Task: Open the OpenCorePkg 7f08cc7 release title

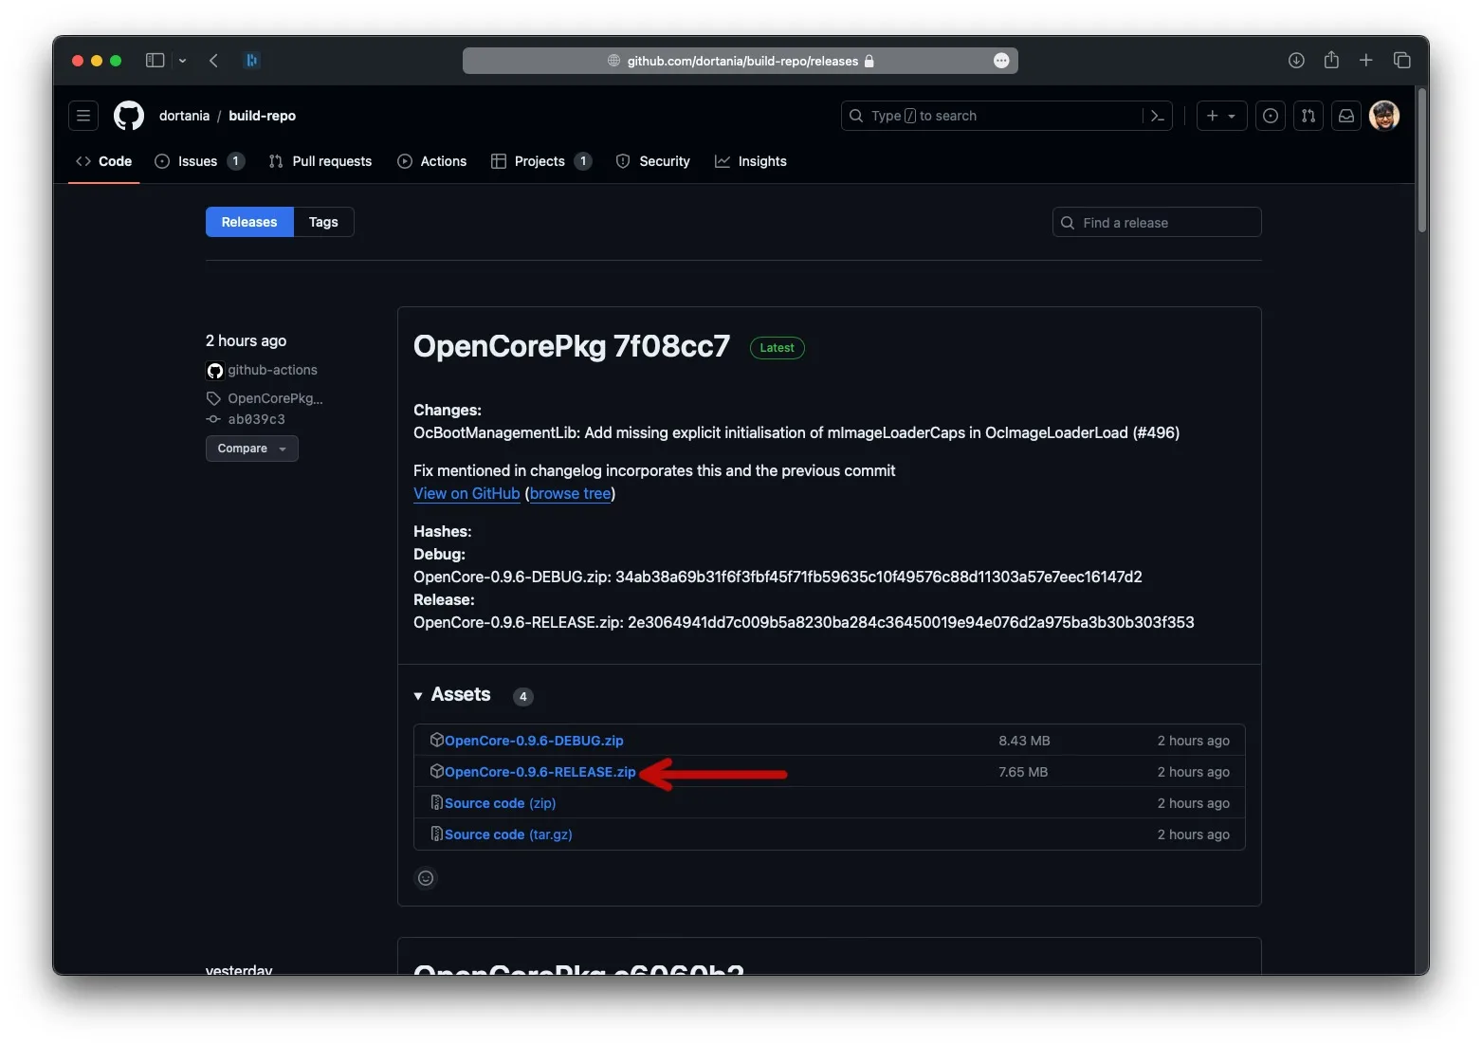Action: [x=572, y=346]
